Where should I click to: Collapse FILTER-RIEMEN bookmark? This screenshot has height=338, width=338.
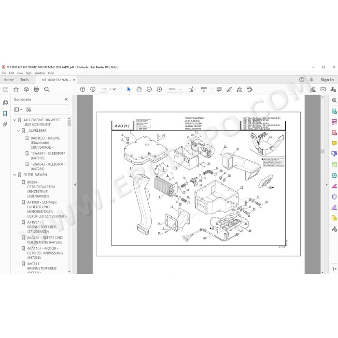coord(14,175)
